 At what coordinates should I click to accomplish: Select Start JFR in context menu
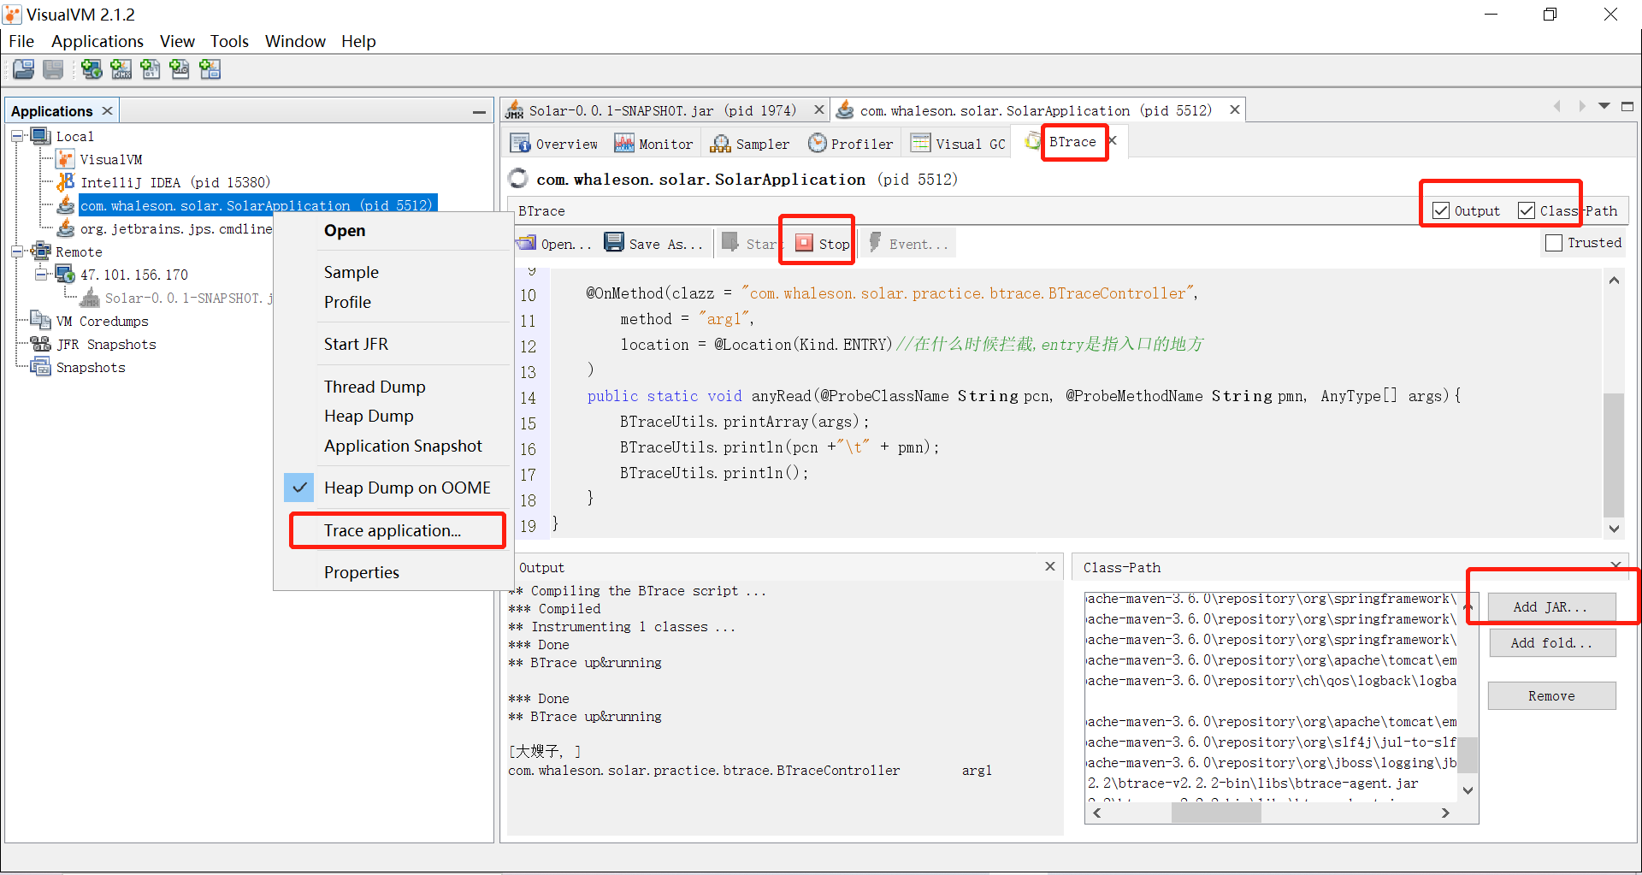(356, 344)
